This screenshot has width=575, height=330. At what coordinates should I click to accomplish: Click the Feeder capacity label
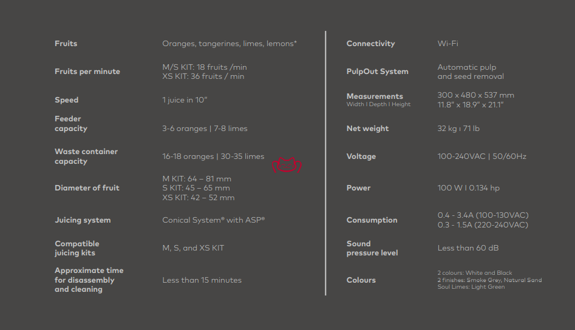tap(71, 123)
